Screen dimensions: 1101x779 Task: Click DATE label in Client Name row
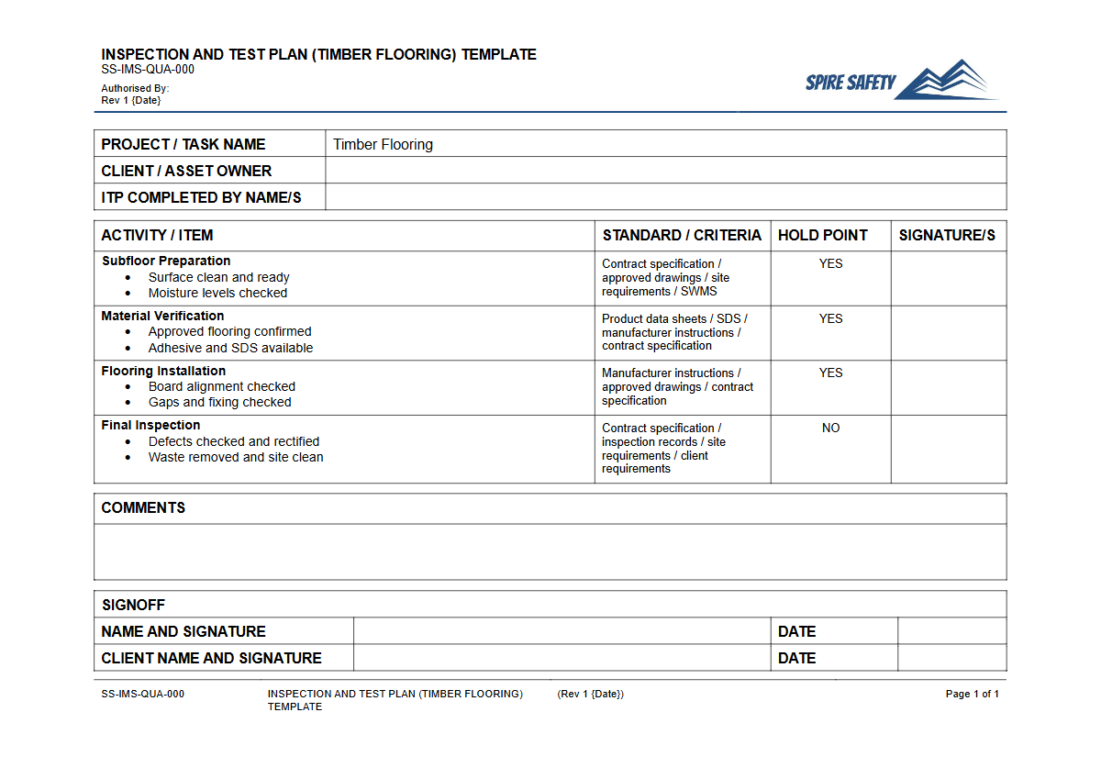click(797, 658)
